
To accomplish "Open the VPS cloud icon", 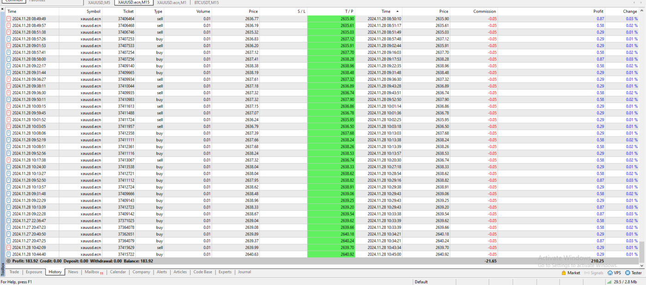I will point(609,273).
